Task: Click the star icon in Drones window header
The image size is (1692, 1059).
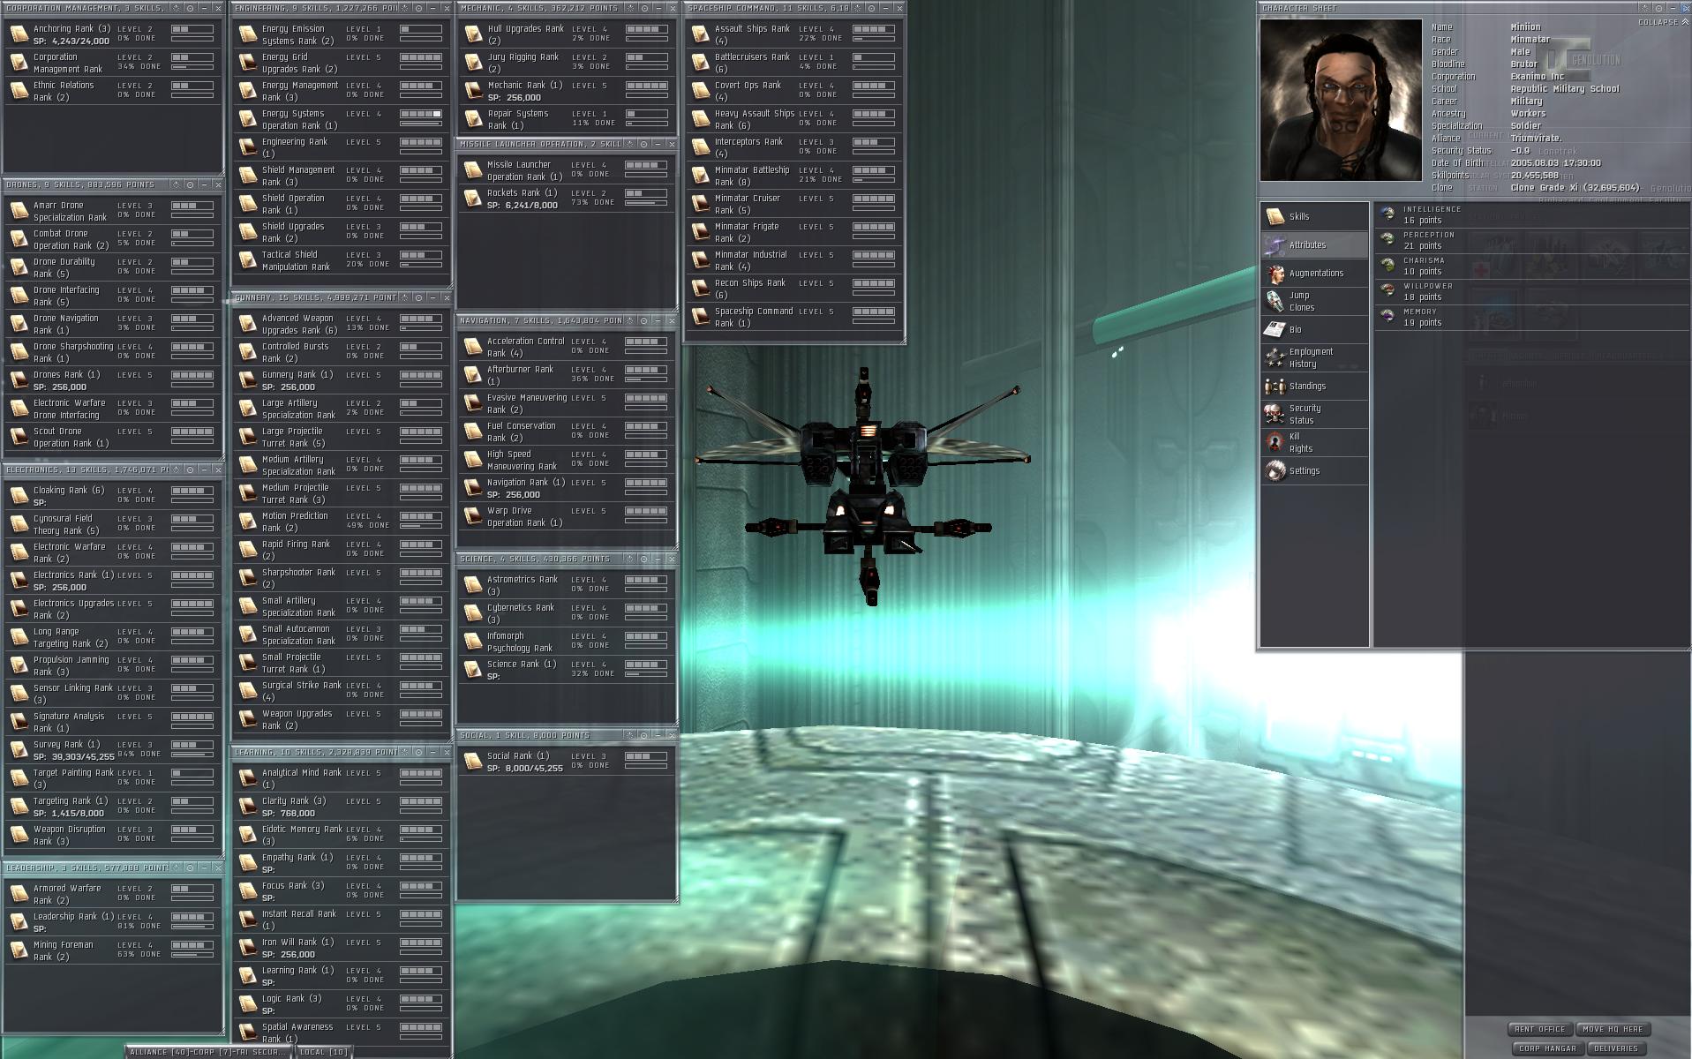Action: [176, 184]
